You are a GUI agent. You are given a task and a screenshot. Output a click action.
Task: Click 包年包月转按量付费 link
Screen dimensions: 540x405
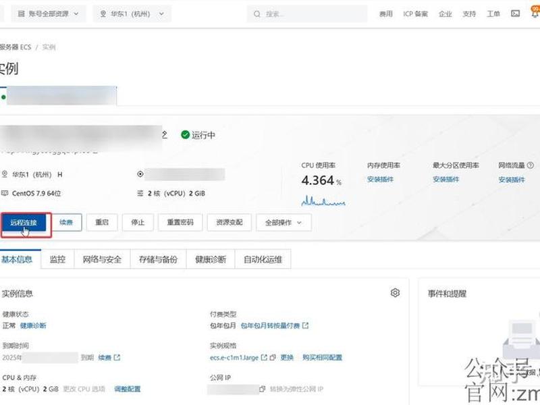click(x=271, y=325)
